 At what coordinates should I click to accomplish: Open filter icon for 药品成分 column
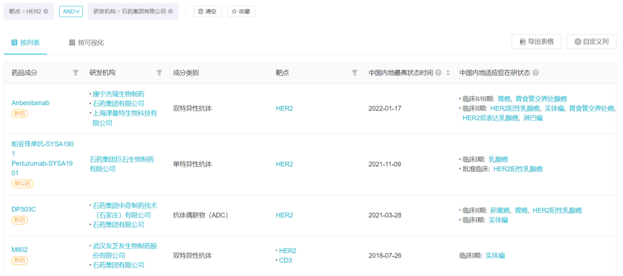click(x=76, y=73)
